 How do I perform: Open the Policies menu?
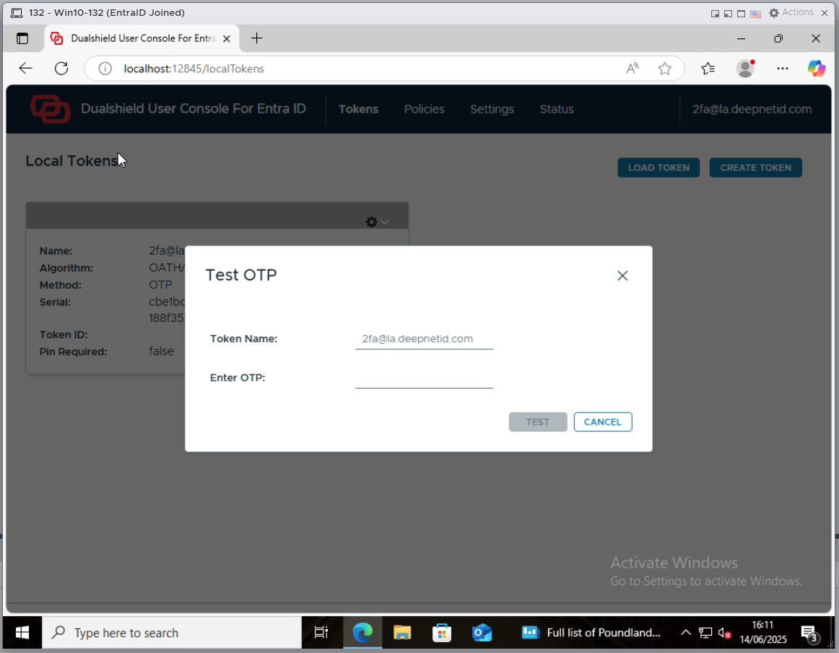tap(424, 109)
